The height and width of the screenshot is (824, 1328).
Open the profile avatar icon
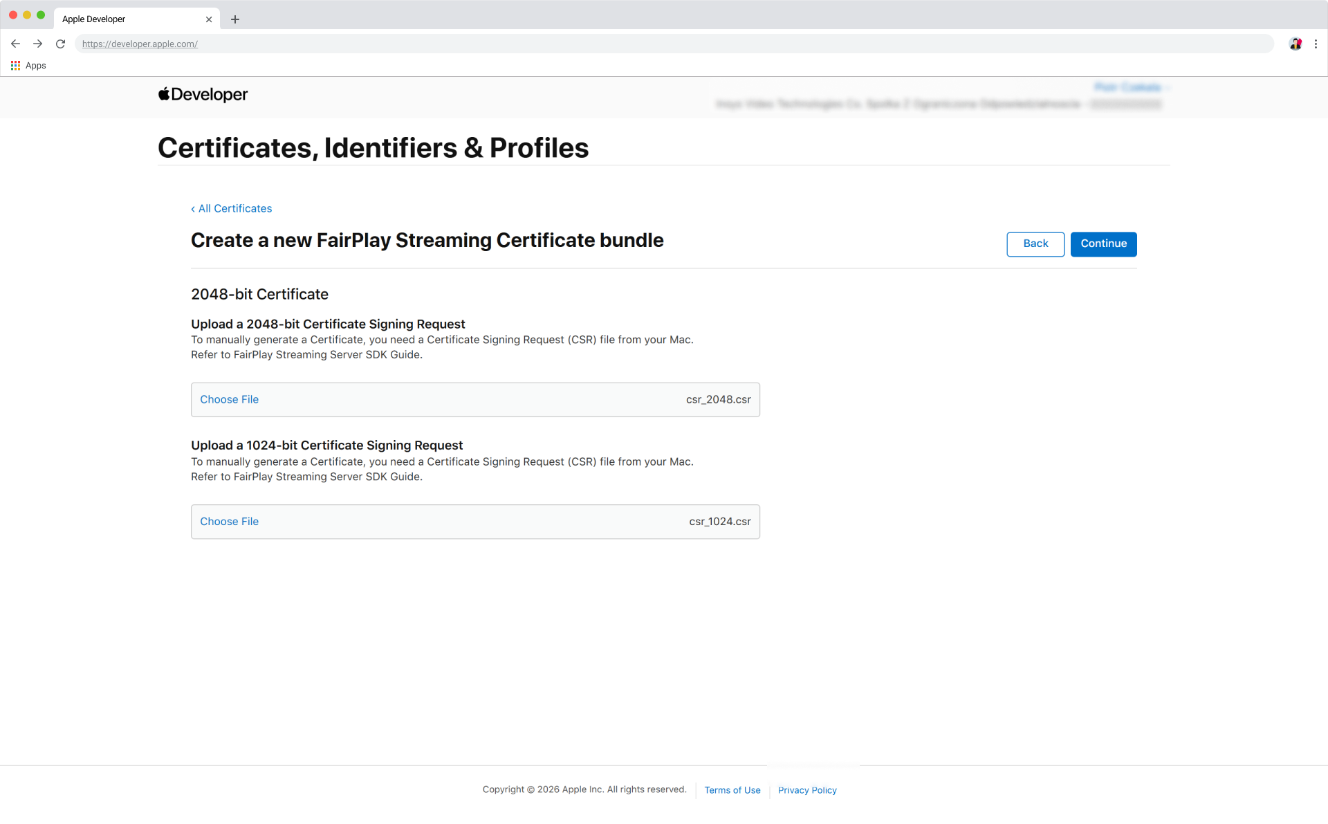tap(1295, 44)
